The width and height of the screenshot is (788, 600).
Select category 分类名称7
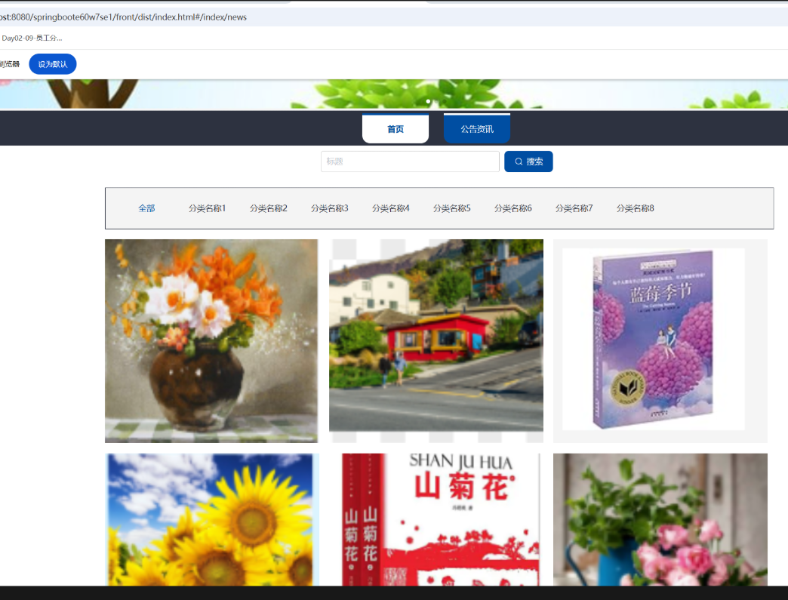574,208
